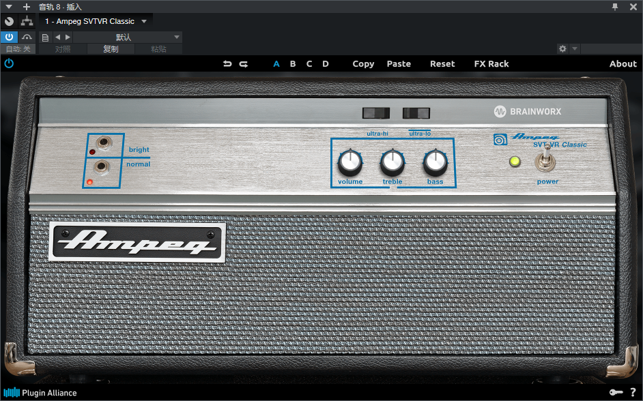
Task: Click the redo arrow icon
Action: pos(244,63)
